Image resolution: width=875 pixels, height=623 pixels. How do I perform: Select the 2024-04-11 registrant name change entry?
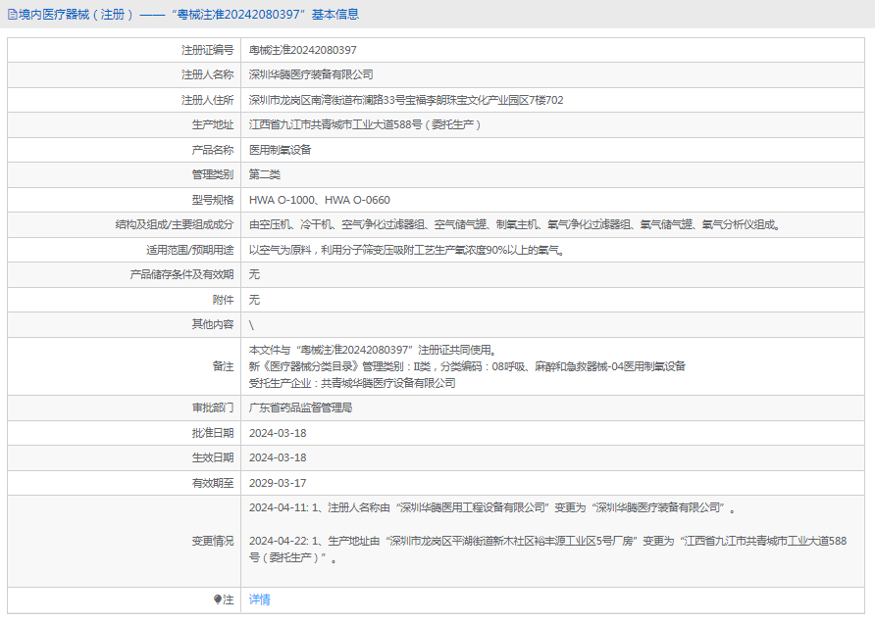tap(492, 507)
